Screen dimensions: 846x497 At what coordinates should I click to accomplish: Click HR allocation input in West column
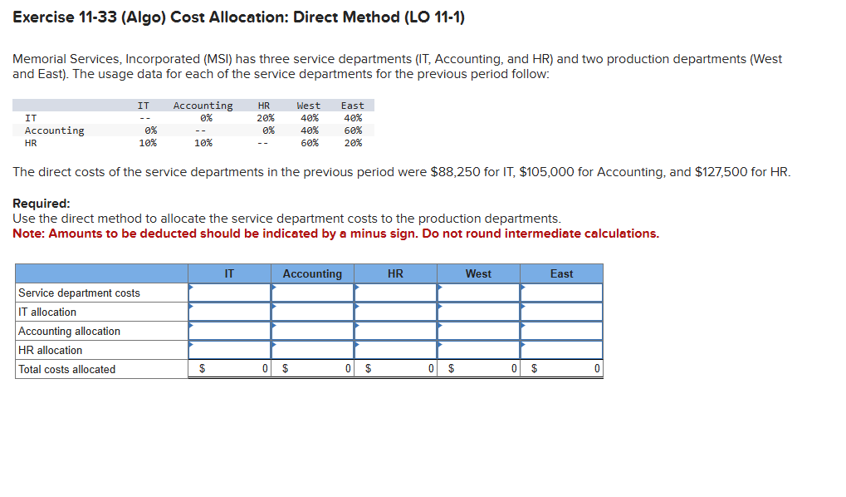point(478,349)
